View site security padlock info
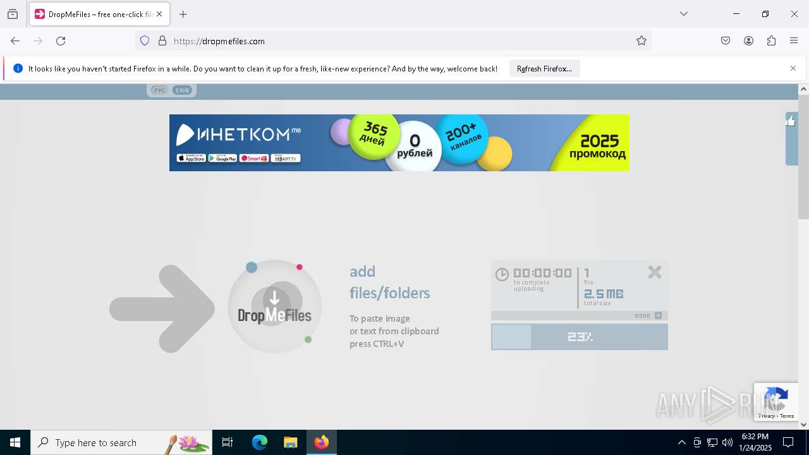The width and height of the screenshot is (809, 455). tap(162, 41)
